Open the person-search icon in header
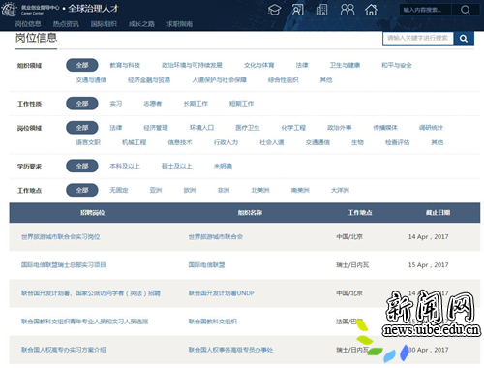Viewport: 484px width, 368px height. coord(298,10)
